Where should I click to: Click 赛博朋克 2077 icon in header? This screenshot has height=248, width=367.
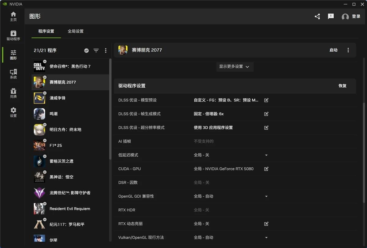coord(123,50)
